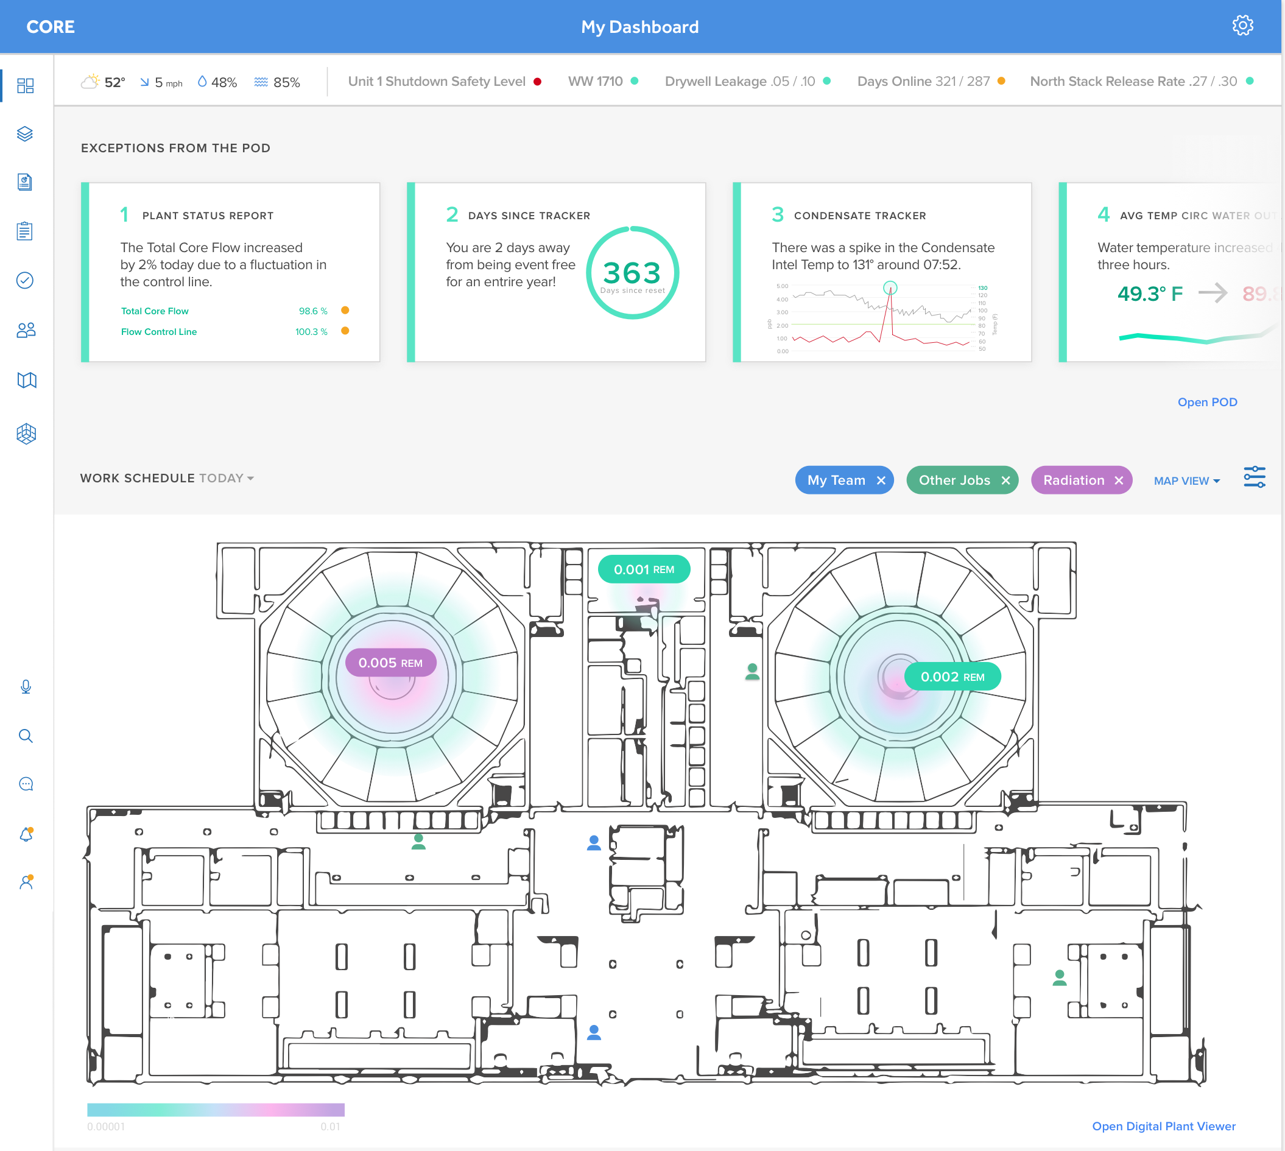Image resolution: width=1285 pixels, height=1151 pixels.
Task: Open search with the magnifier icon
Action: click(x=26, y=736)
